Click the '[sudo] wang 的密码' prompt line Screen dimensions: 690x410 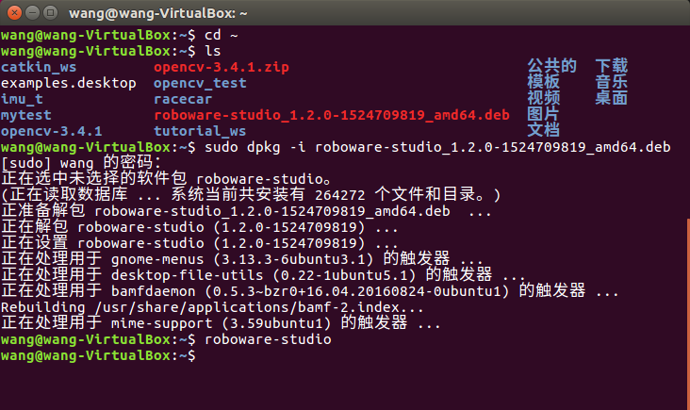(81, 163)
